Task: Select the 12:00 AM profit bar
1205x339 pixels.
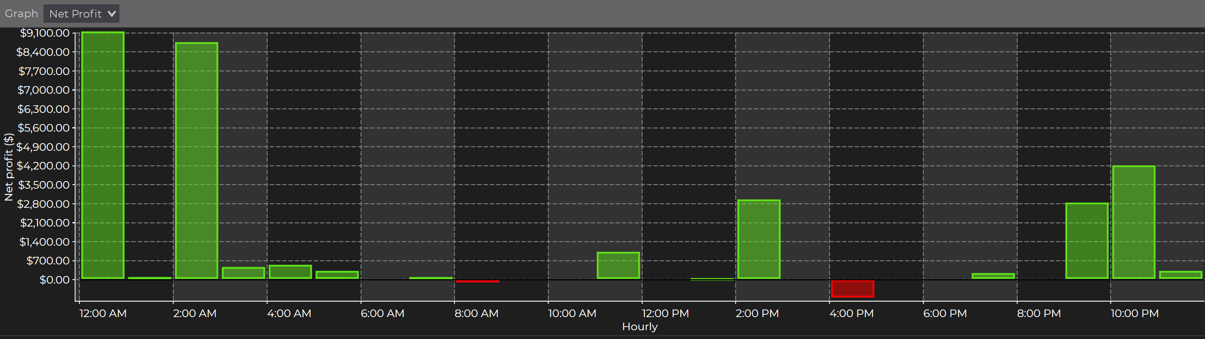Action: (103, 155)
